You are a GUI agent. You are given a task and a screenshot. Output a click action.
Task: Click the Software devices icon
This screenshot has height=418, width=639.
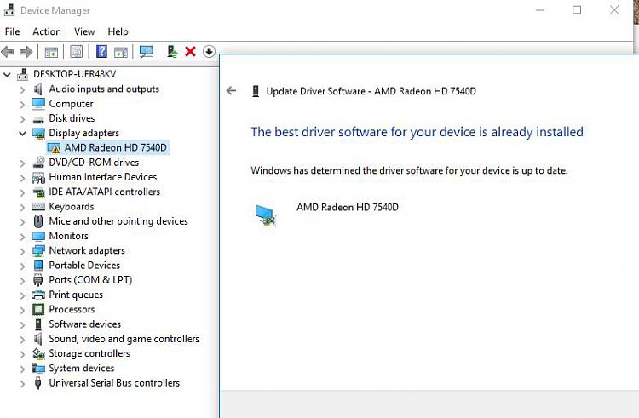(38, 324)
